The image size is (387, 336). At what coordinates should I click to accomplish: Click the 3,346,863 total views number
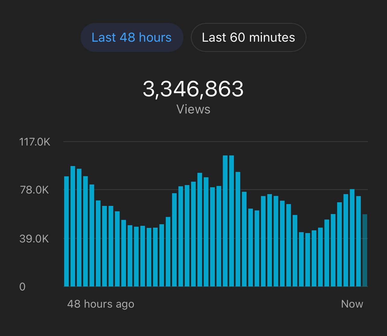193,89
